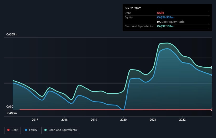Select the Cash endpoint marker at Dec 2022
Screen dimensions: 216x138
tap(212, 68)
